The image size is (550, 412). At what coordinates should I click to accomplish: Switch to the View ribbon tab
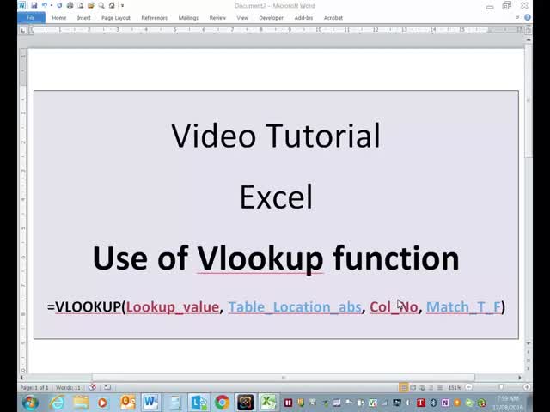tap(242, 18)
